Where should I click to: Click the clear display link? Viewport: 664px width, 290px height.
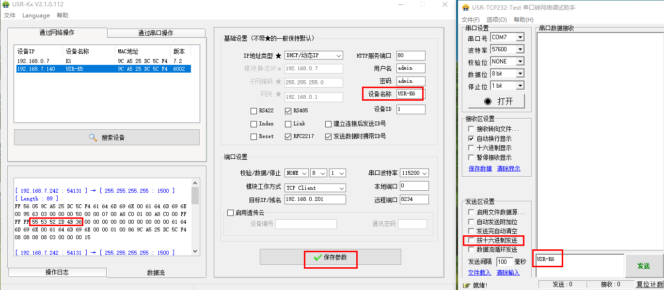tap(508, 168)
